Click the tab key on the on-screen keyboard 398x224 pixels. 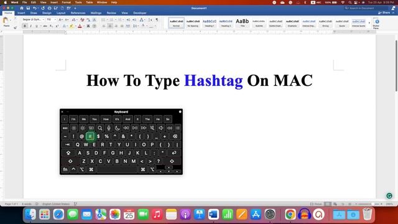point(67,144)
